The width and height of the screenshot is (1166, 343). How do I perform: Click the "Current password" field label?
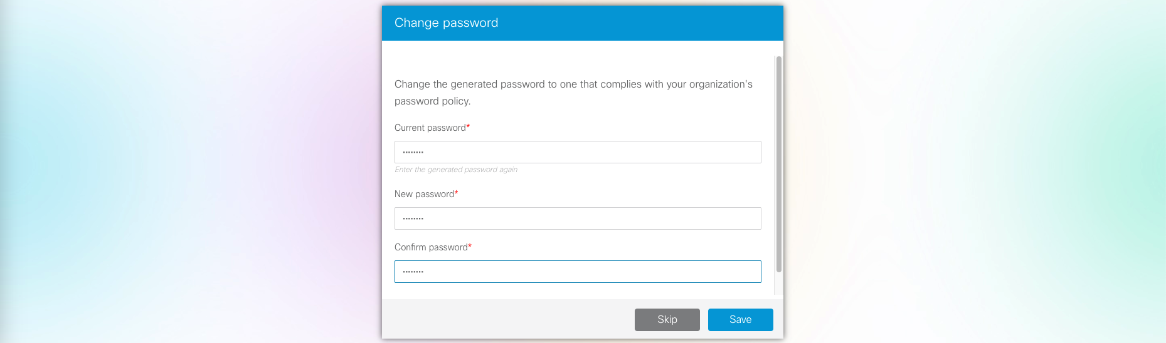click(x=430, y=128)
